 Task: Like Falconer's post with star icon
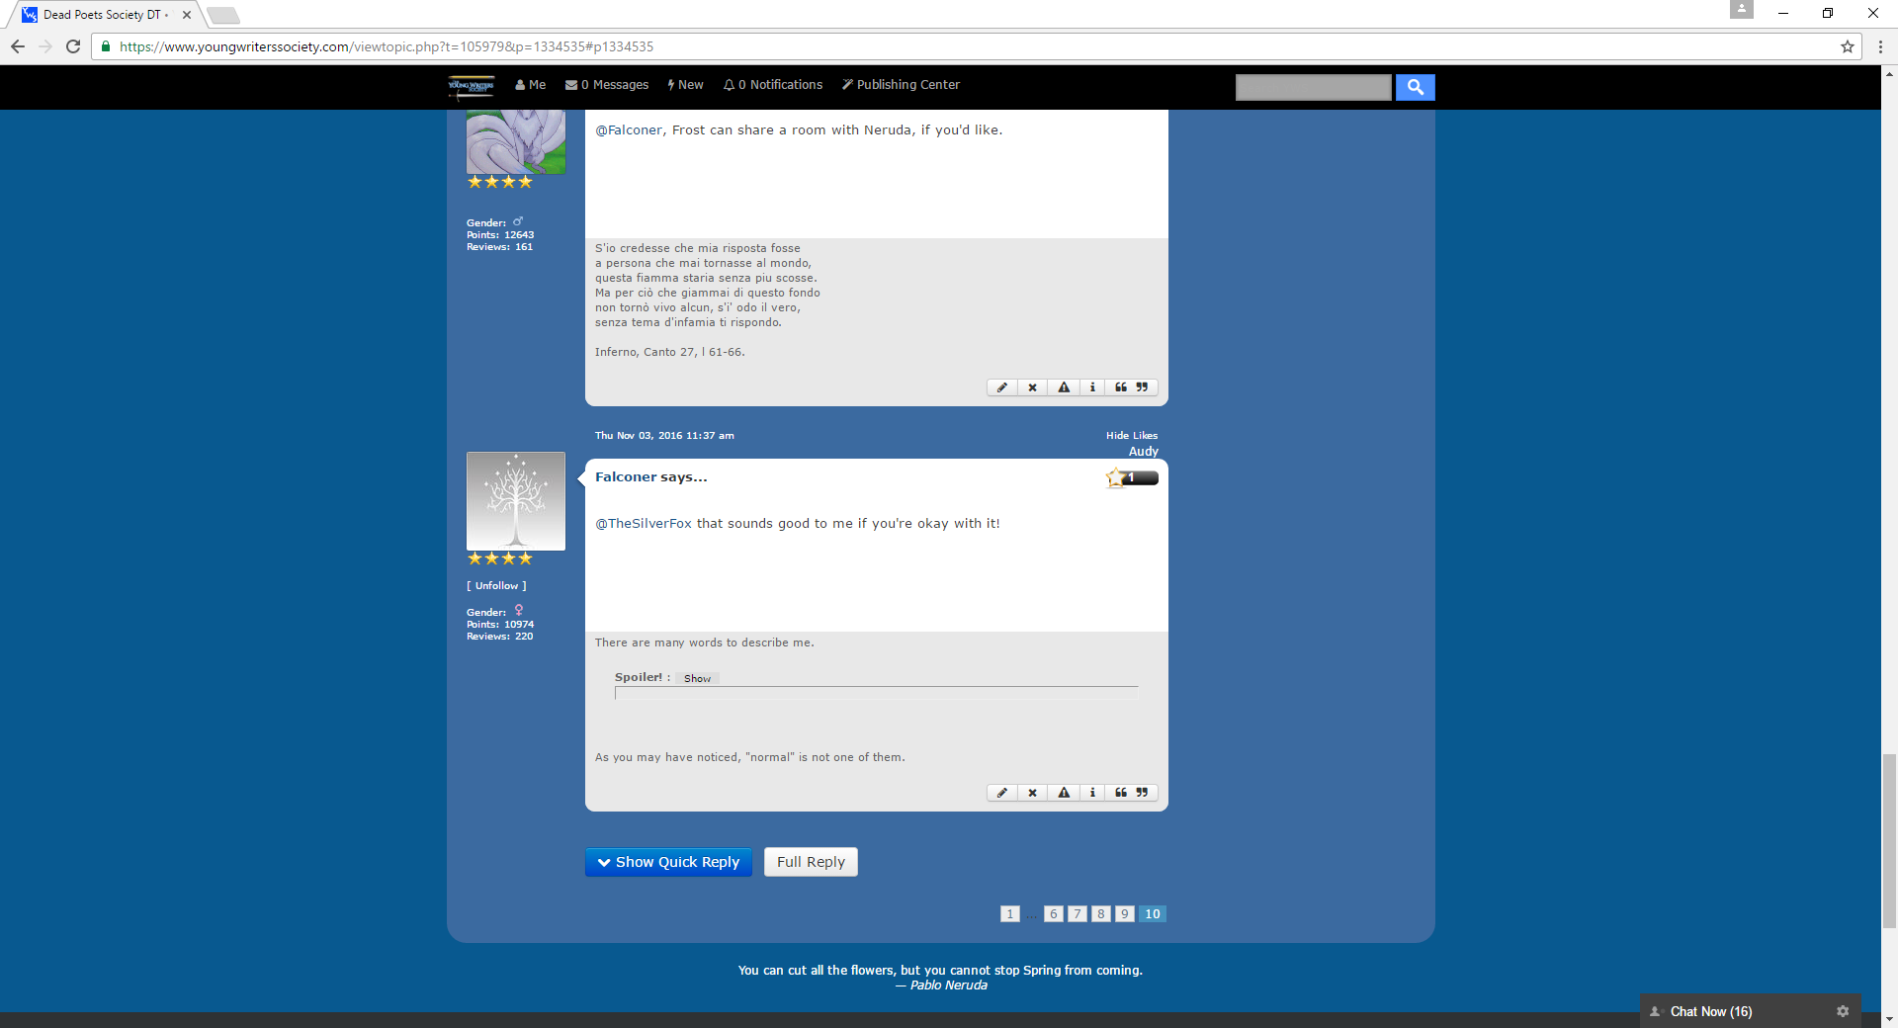pos(1116,478)
